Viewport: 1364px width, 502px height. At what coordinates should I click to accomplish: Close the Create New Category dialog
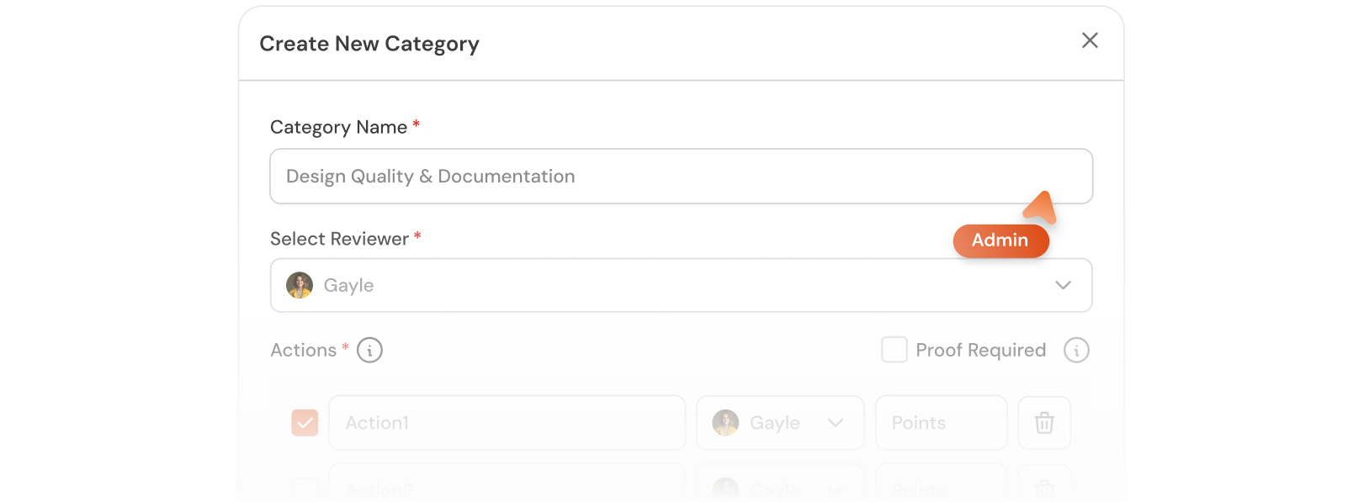(x=1090, y=40)
